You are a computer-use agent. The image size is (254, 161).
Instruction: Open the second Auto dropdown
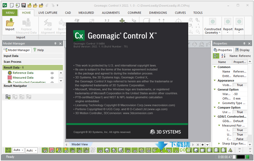tap(31, 150)
